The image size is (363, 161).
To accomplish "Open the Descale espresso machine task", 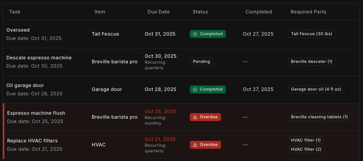I will (x=39, y=58).
